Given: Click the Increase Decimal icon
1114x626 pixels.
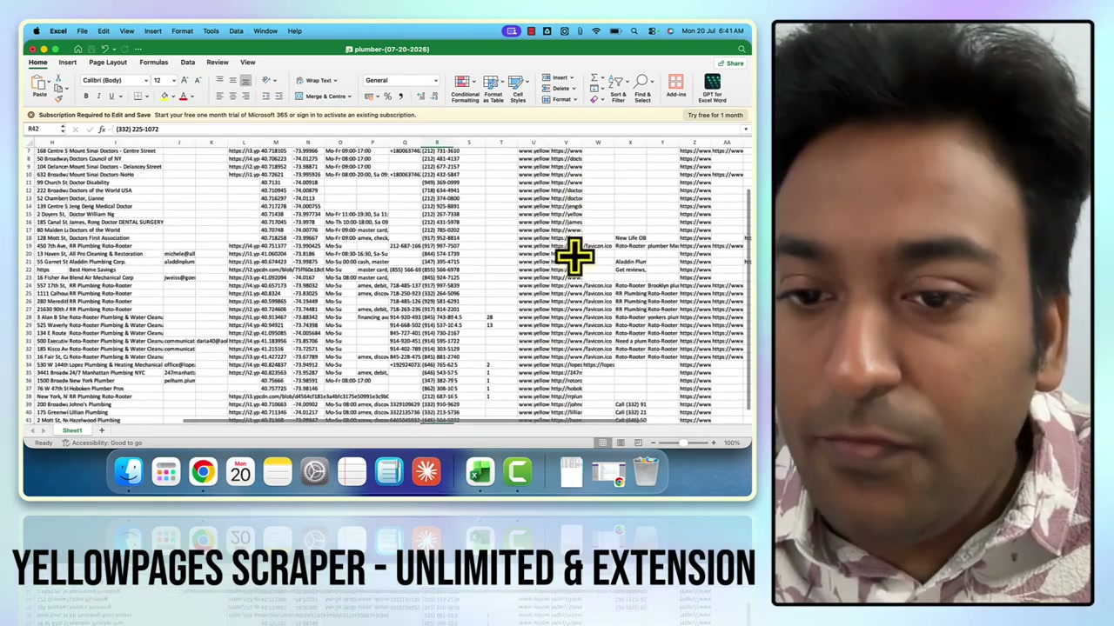Looking at the screenshot, I should [x=419, y=96].
